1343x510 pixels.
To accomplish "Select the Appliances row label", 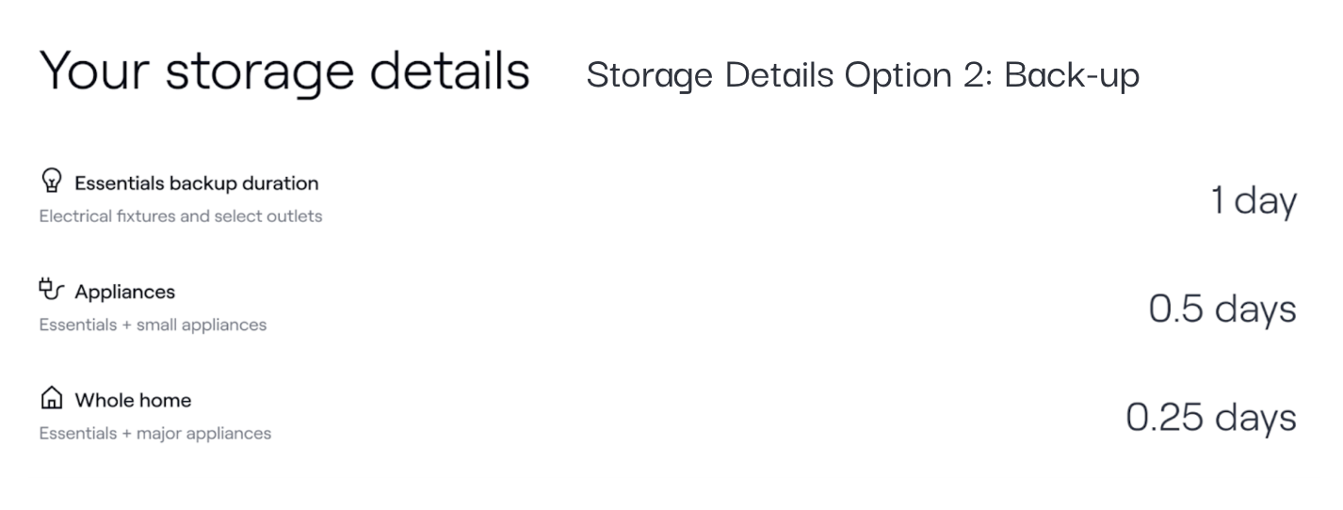I will pyautogui.click(x=124, y=292).
